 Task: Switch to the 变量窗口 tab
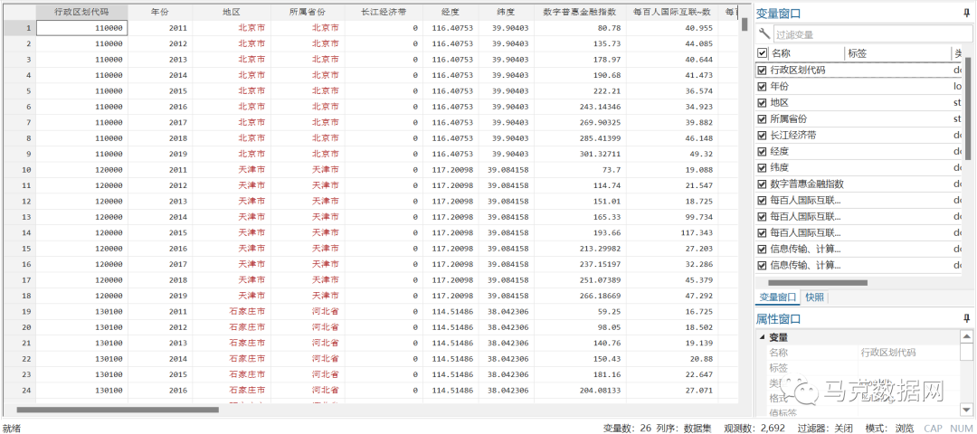[x=776, y=297]
